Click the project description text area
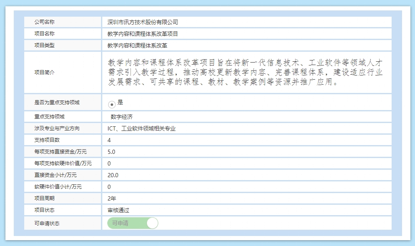 tap(246, 73)
